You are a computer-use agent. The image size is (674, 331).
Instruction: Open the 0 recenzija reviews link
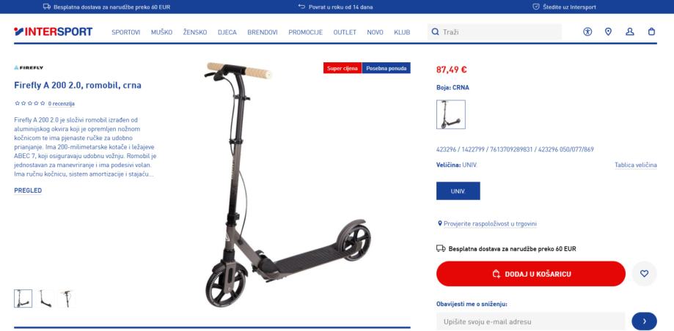tap(62, 104)
